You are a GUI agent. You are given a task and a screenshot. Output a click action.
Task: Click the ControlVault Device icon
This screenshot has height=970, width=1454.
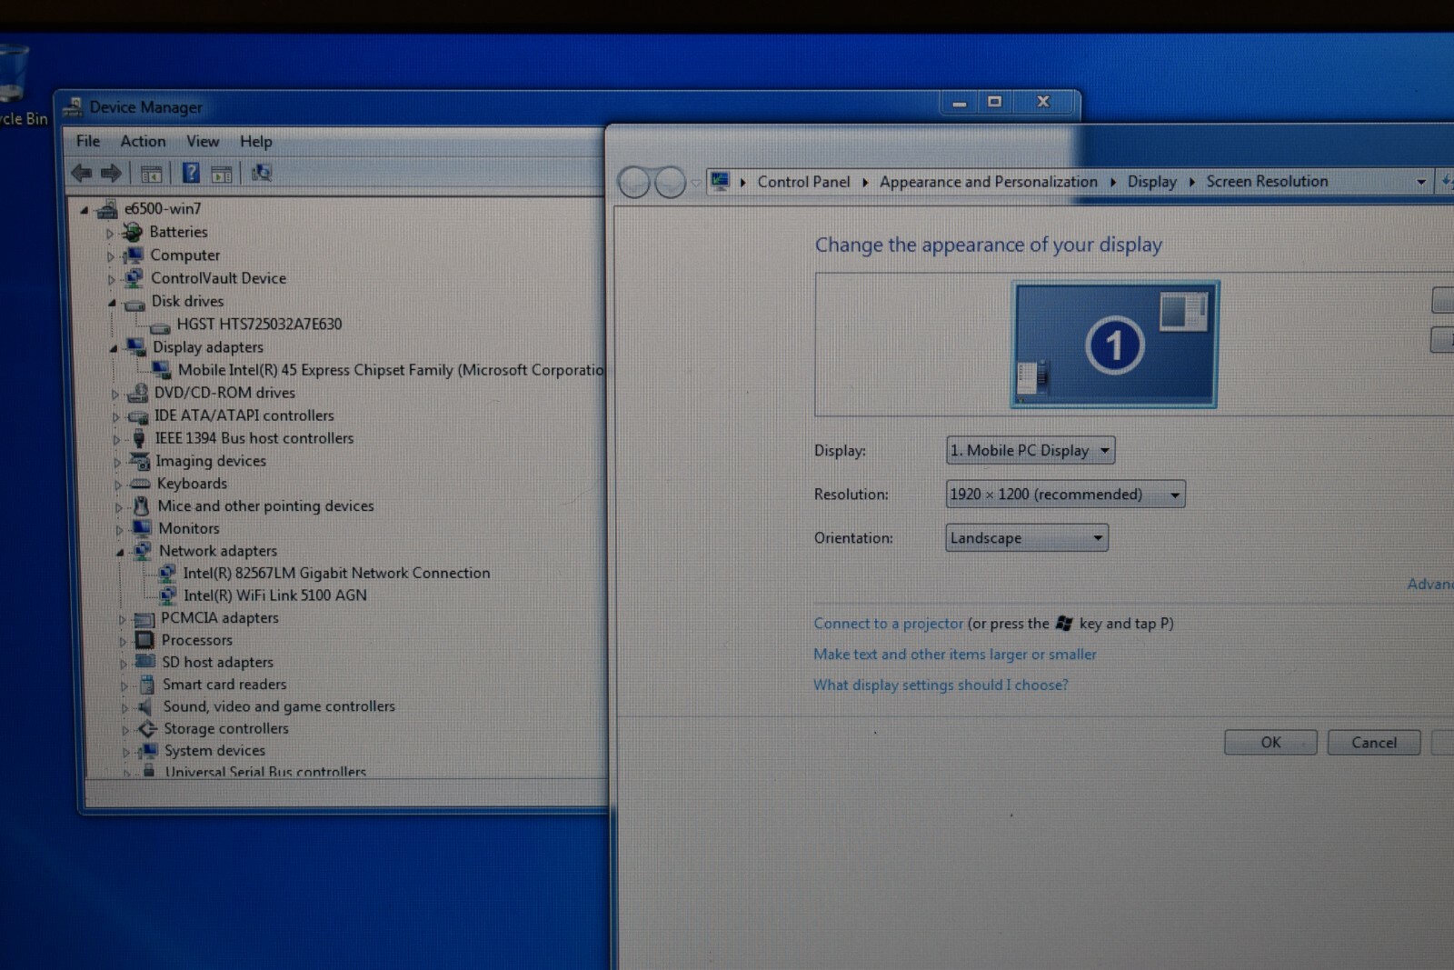coord(134,278)
